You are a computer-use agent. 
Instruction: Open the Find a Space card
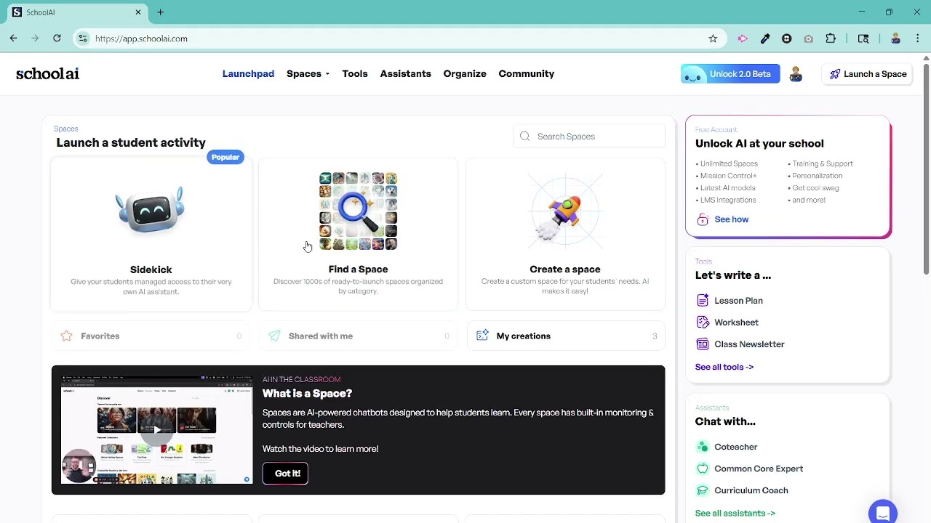tap(358, 234)
